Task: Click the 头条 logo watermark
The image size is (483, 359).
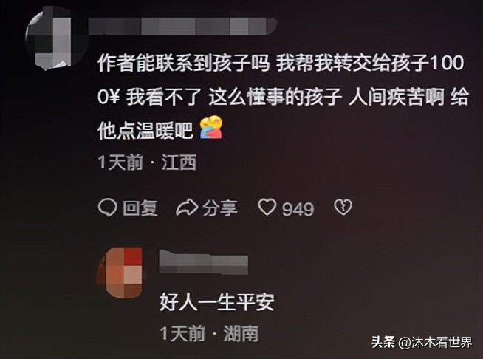Action: point(383,342)
